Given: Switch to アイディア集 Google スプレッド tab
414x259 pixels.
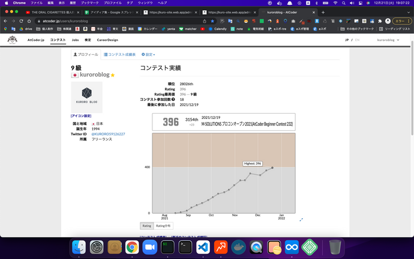Looking at the screenshot, I should pyautogui.click(x=112, y=13).
